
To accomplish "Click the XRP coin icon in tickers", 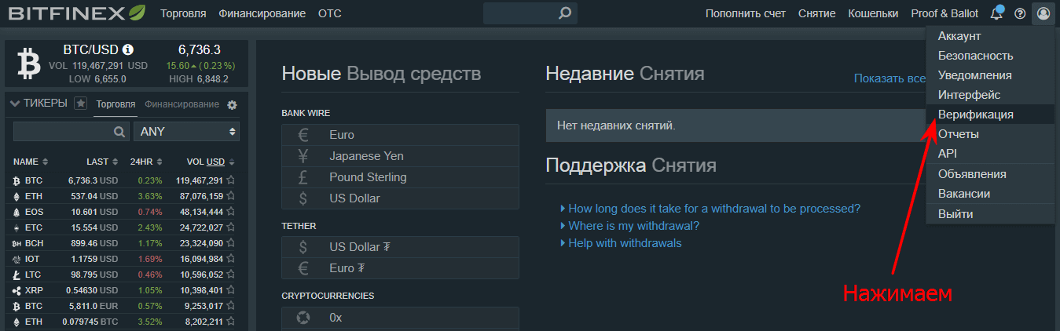I will [x=17, y=290].
